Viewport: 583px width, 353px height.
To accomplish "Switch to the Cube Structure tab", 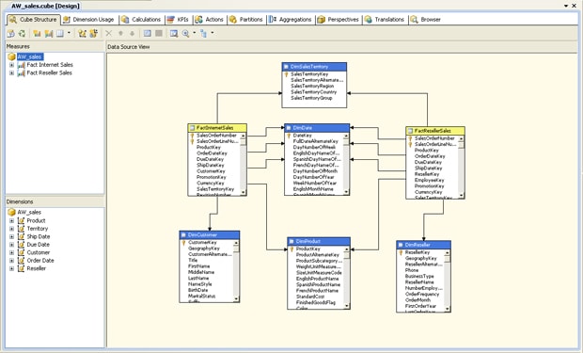I will click(33, 20).
